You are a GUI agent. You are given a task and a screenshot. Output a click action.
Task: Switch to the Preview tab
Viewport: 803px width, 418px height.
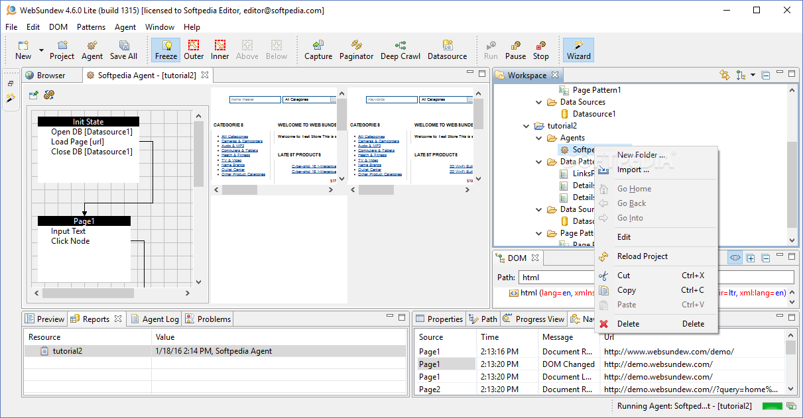pos(45,319)
